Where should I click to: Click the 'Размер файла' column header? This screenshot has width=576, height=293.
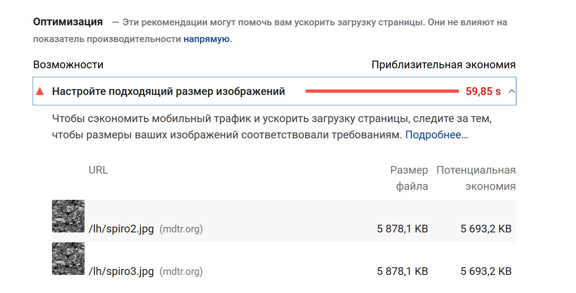click(409, 178)
